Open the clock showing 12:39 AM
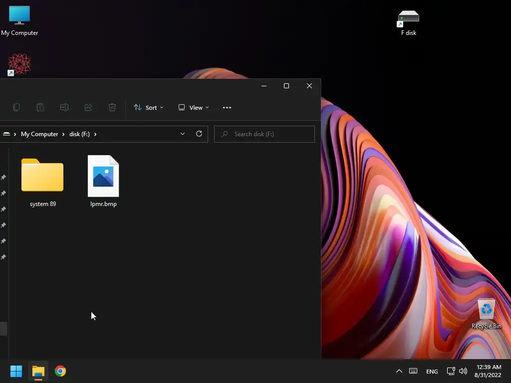 [488, 371]
